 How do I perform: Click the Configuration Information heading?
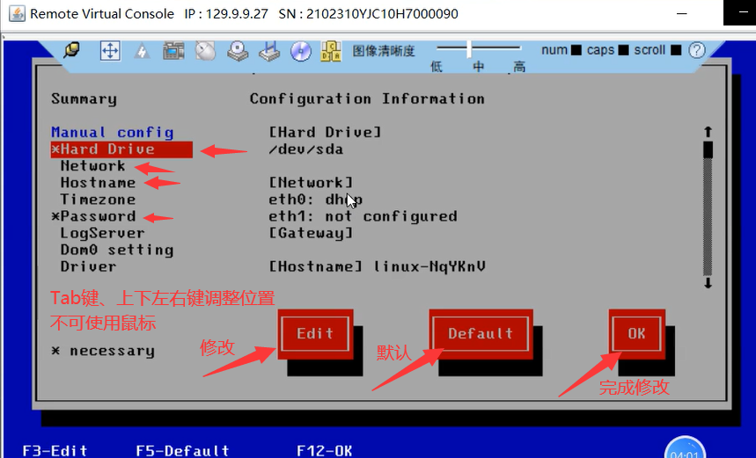coord(367,98)
